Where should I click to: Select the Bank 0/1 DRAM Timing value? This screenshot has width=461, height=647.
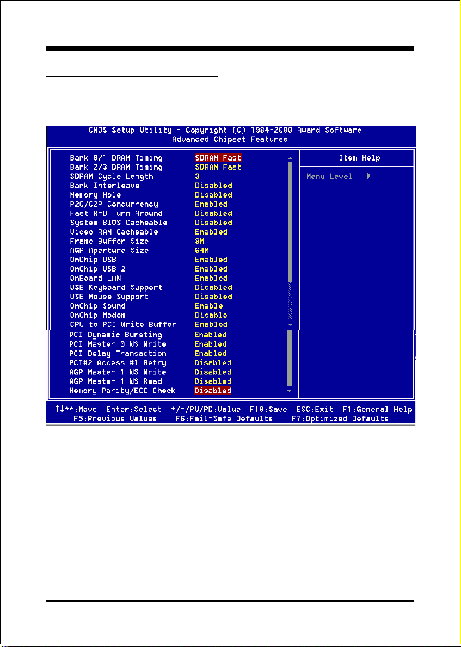pos(218,158)
